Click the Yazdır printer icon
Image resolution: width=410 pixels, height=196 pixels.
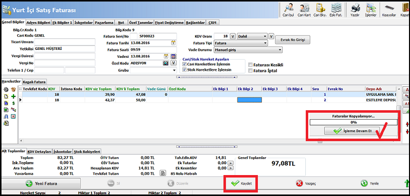point(355,10)
